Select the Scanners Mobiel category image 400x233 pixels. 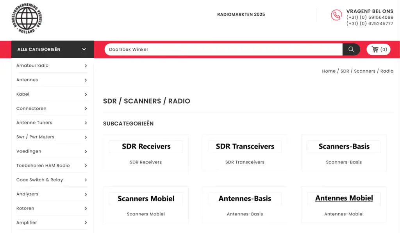pos(146,199)
